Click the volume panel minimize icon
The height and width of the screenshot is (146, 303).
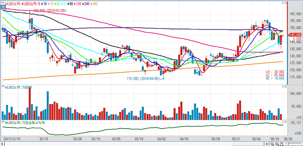[x=282, y=87]
